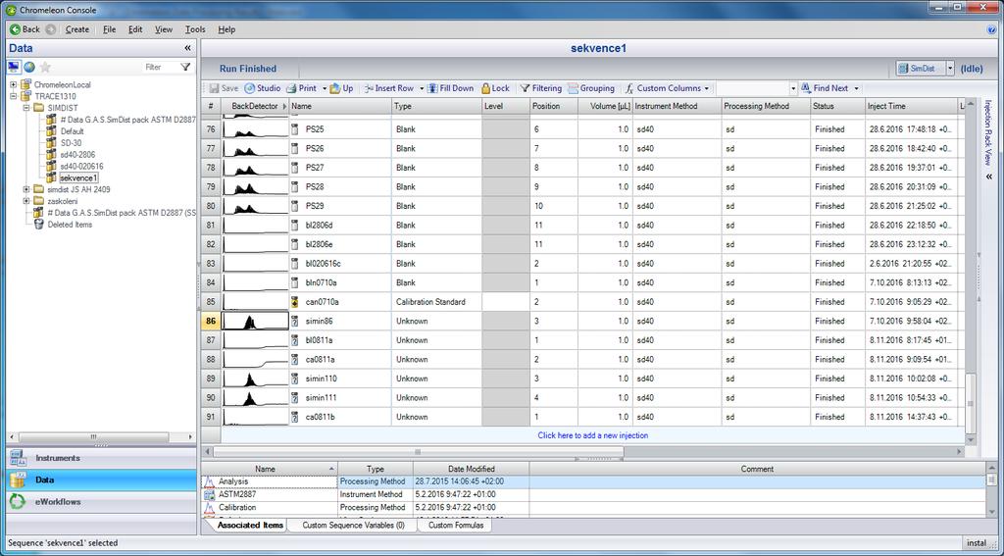Collapse the Data navigation pane

point(187,48)
